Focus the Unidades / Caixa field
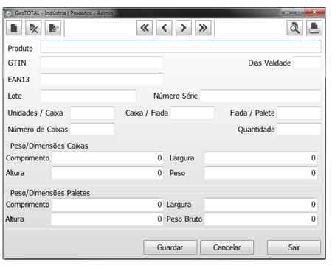The image size is (332, 265). coord(92,113)
